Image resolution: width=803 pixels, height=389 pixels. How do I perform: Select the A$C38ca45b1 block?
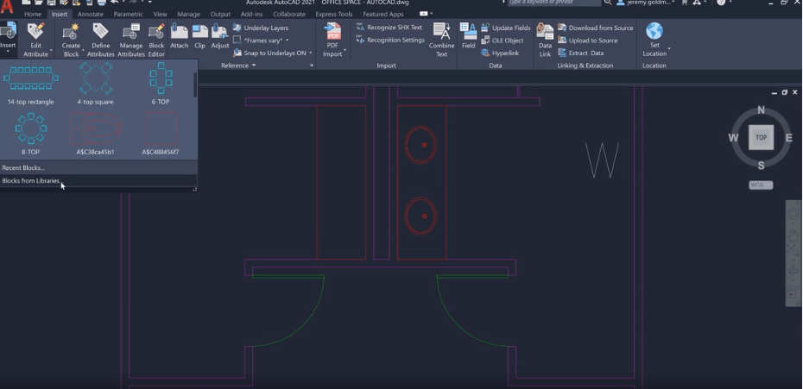point(96,134)
